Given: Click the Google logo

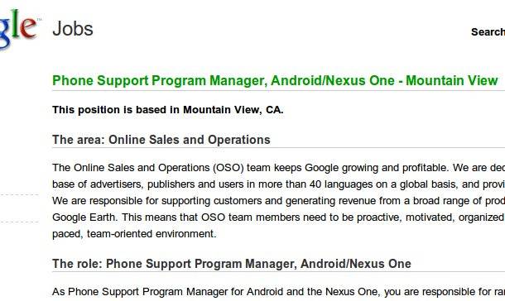Looking at the screenshot, I should [18, 29].
